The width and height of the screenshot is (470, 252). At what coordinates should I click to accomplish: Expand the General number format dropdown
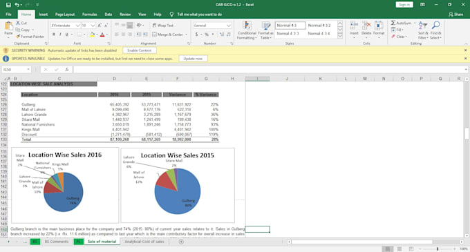(228, 26)
